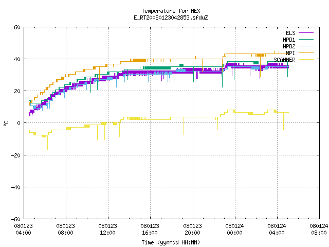Click the y-axis label -20
Screen dimensions: 329x247
[x=16, y=155]
